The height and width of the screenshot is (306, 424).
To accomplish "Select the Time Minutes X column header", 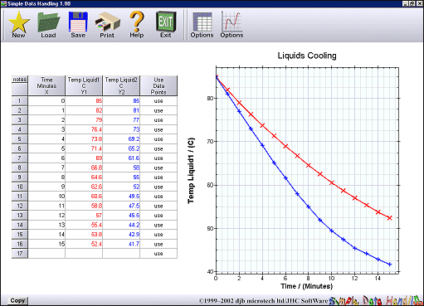I will point(46,85).
